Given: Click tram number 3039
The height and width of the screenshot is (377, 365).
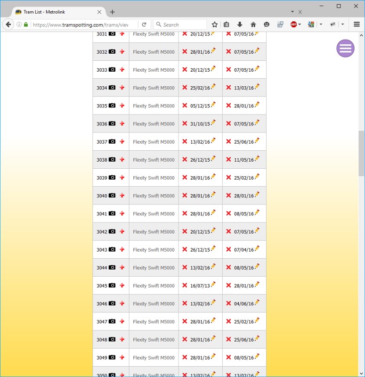Looking at the screenshot, I should [x=102, y=178].
